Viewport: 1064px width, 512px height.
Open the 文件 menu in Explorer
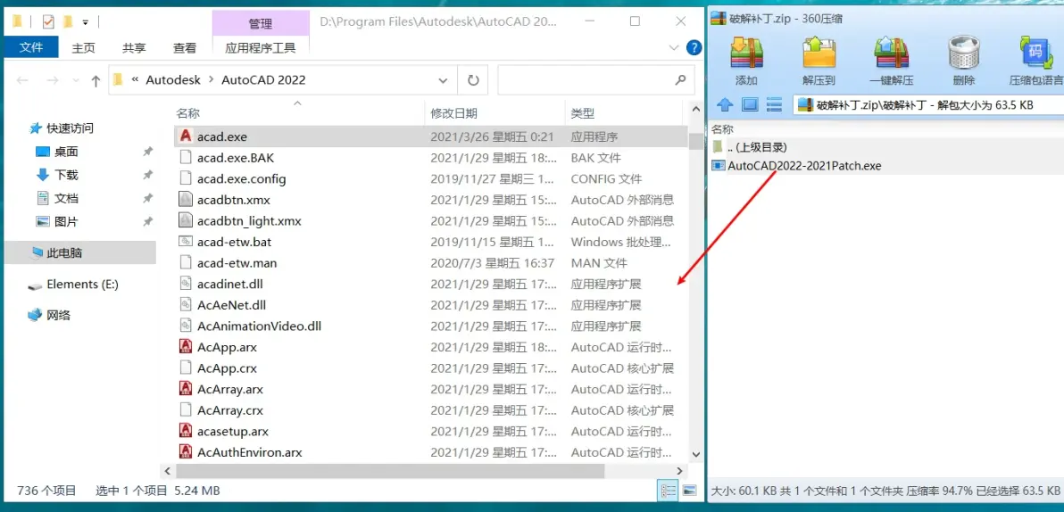tap(30, 47)
